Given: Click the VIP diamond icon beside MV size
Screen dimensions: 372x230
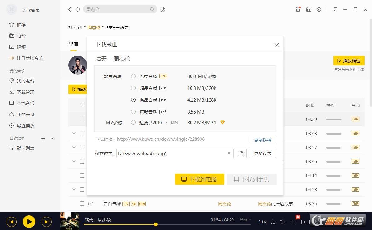Looking at the screenshot, I should point(222,122).
